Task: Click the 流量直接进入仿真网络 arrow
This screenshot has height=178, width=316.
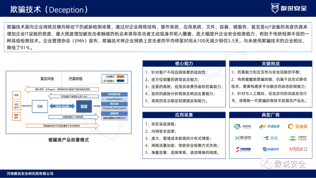Action: (x=73, y=117)
